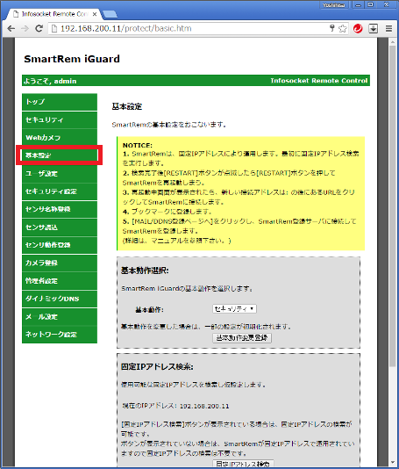This screenshot has width=399, height=469.
Task: Expand the 基本動作 dropdown set to セキュリティ
Action: tap(234, 308)
